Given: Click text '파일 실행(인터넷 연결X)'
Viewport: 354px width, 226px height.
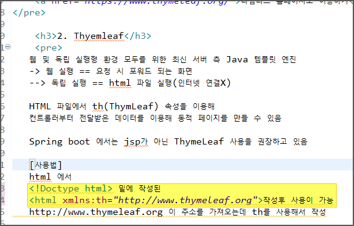Looking at the screenshot, I should [184, 83].
